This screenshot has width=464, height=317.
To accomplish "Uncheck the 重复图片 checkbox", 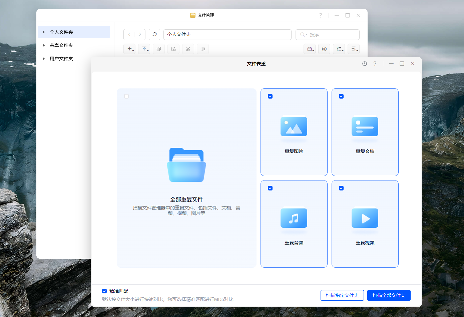I will click(270, 96).
